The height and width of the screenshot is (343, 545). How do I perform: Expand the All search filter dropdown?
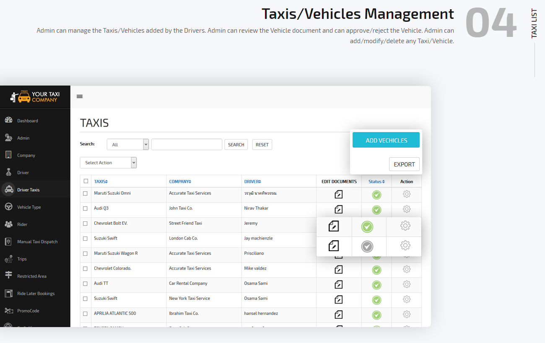[127, 144]
